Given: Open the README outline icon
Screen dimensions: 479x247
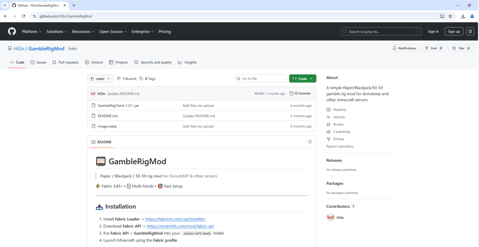Looking at the screenshot, I should 310,142.
